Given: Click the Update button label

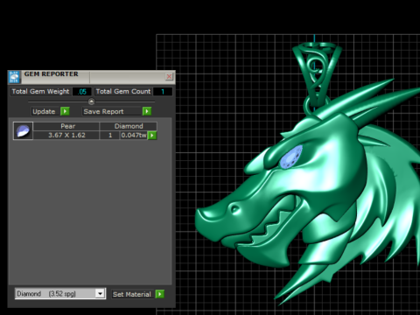Looking at the screenshot, I should coord(44,111).
